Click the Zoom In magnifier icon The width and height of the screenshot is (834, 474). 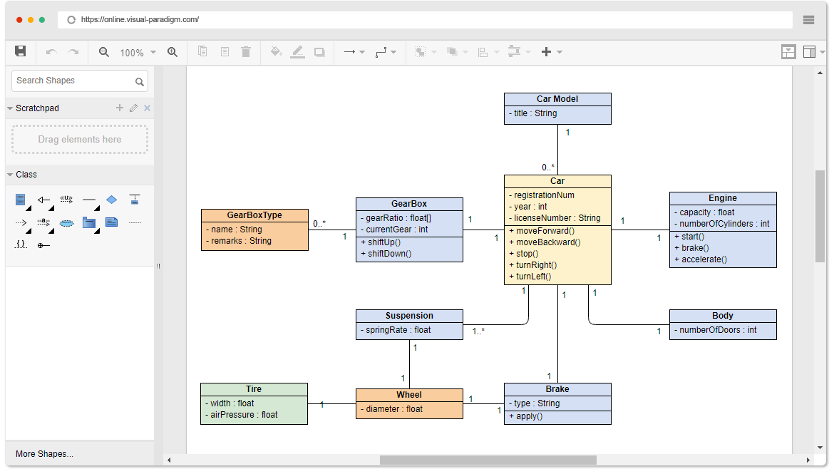pos(172,51)
